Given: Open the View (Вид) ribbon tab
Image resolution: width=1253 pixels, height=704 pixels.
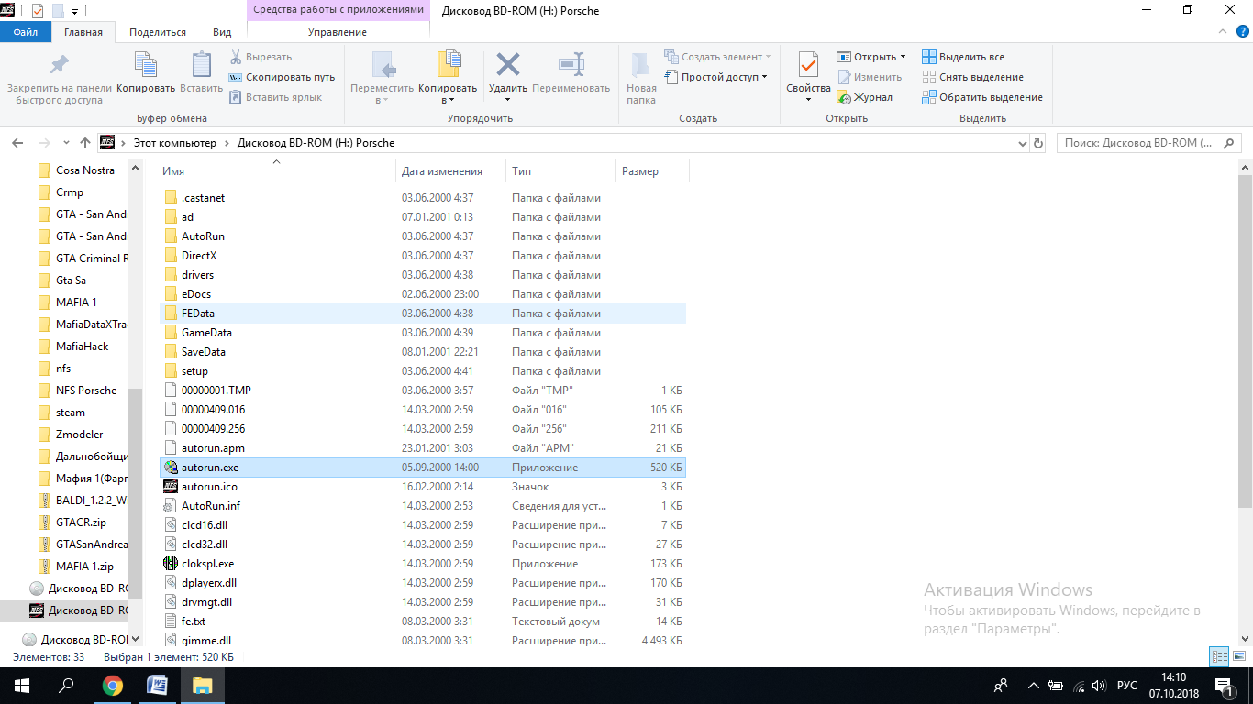Looking at the screenshot, I should 222,32.
